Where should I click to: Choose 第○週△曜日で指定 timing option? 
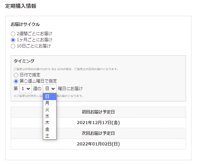tap(16, 81)
